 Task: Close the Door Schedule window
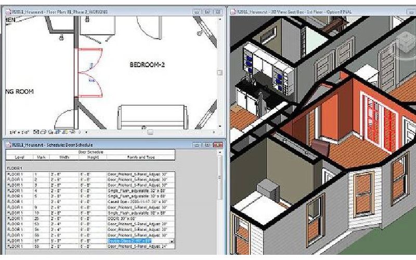[x=218, y=145]
